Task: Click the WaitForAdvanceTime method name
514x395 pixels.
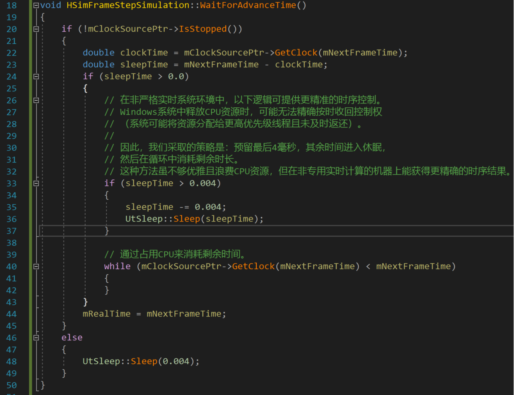Action: [x=248, y=5]
